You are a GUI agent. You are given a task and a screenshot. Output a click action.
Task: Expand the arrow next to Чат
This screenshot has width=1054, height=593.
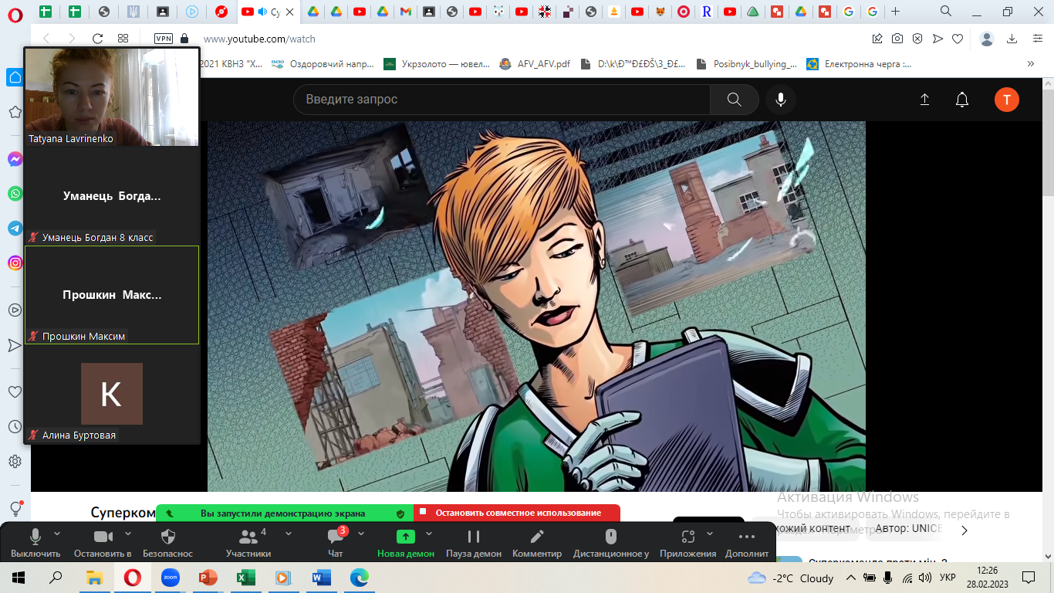point(360,534)
